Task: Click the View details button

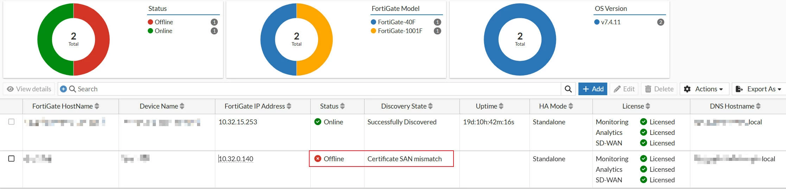Action: (29, 89)
